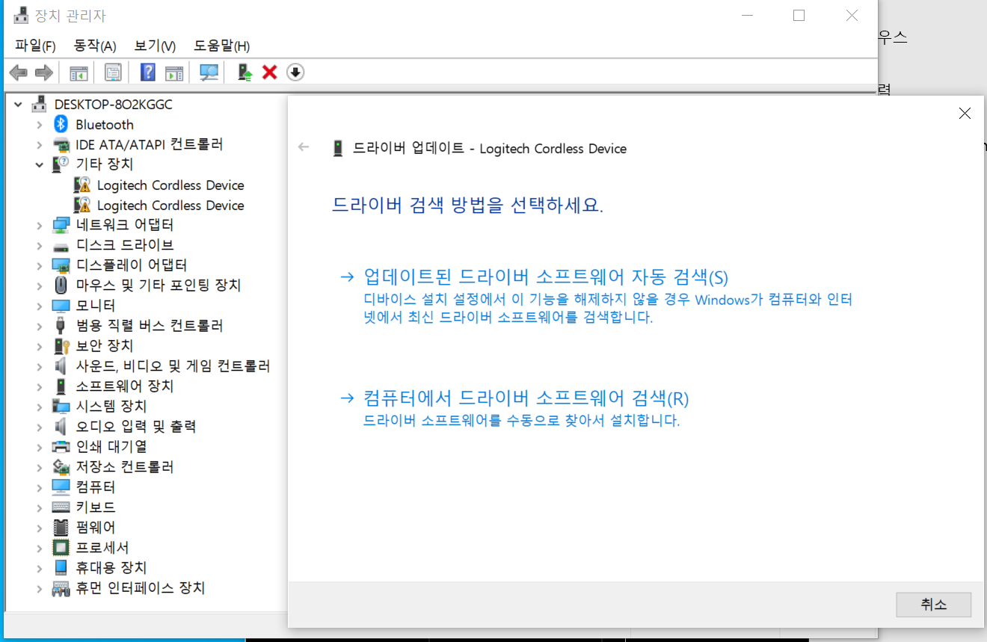Expand the 디스크 드라이브 chevron
Image resolution: width=987 pixels, height=642 pixels.
(x=40, y=245)
